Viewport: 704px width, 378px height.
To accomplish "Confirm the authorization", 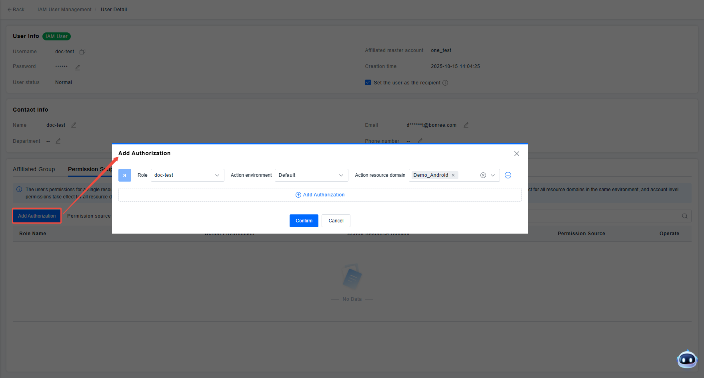I will pos(304,221).
